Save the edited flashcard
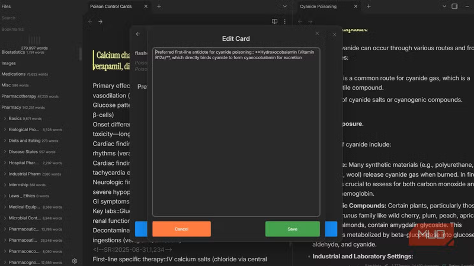Image resolution: width=474 pixels, height=266 pixels. 292,229
